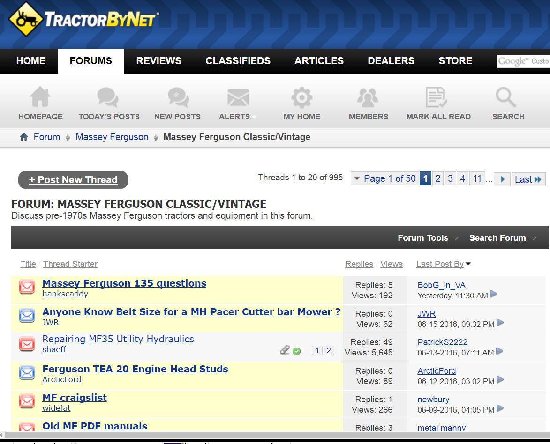Click the breadcrumb home icon
The height and width of the screenshot is (444, 550).
pyautogui.click(x=24, y=137)
